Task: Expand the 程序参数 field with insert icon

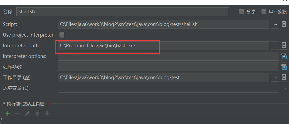Action: pos(284,67)
